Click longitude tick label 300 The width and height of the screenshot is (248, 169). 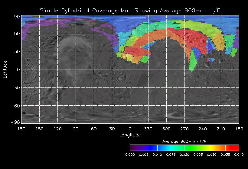click(166, 129)
